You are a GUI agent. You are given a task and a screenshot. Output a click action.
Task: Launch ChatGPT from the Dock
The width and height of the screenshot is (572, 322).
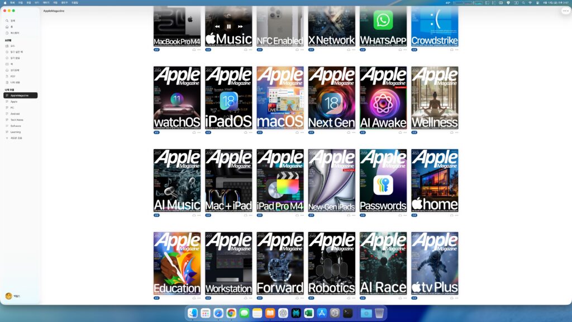pyautogui.click(x=283, y=313)
